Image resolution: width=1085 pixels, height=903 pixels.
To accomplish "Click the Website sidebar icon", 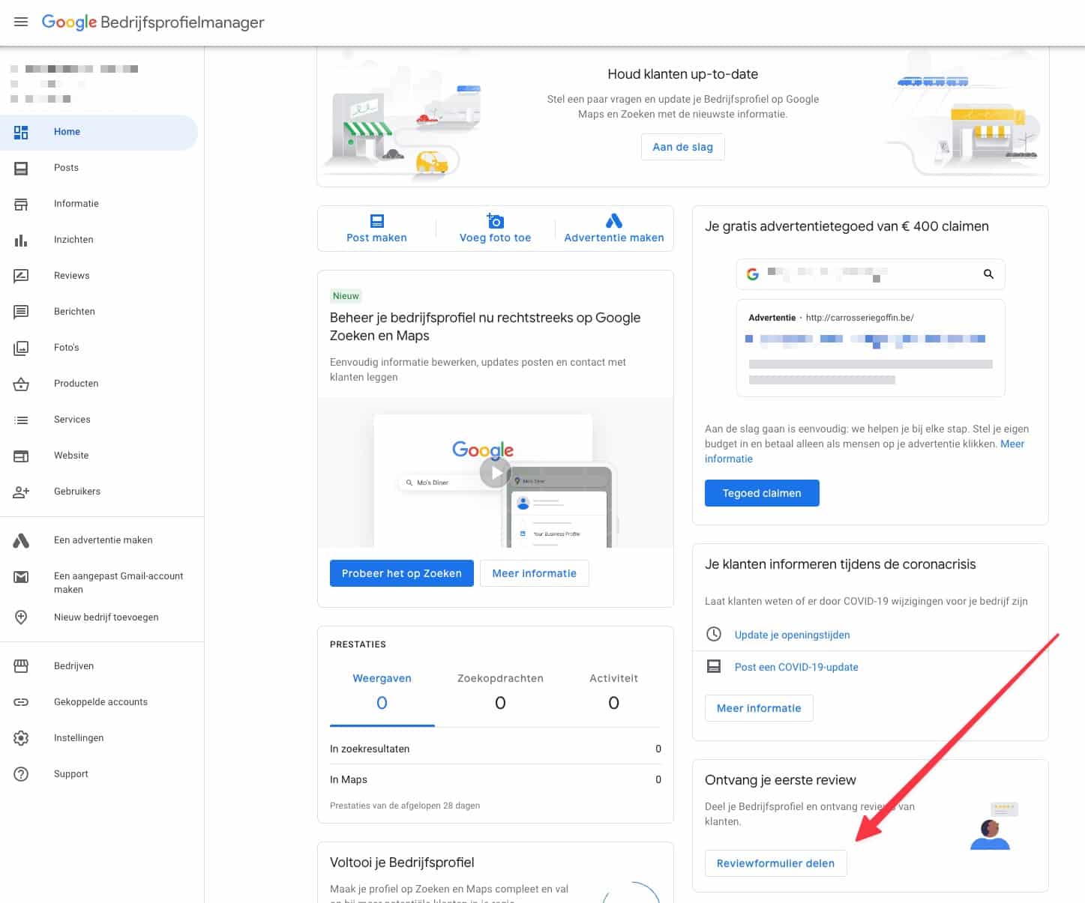I will coord(21,456).
